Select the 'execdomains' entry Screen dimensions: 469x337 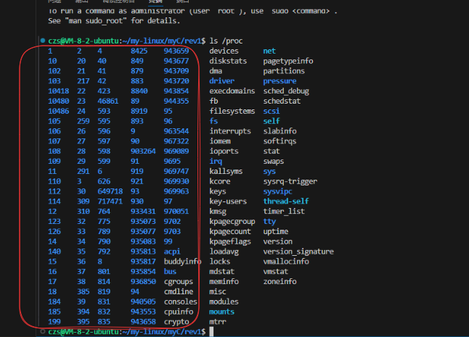(232, 91)
